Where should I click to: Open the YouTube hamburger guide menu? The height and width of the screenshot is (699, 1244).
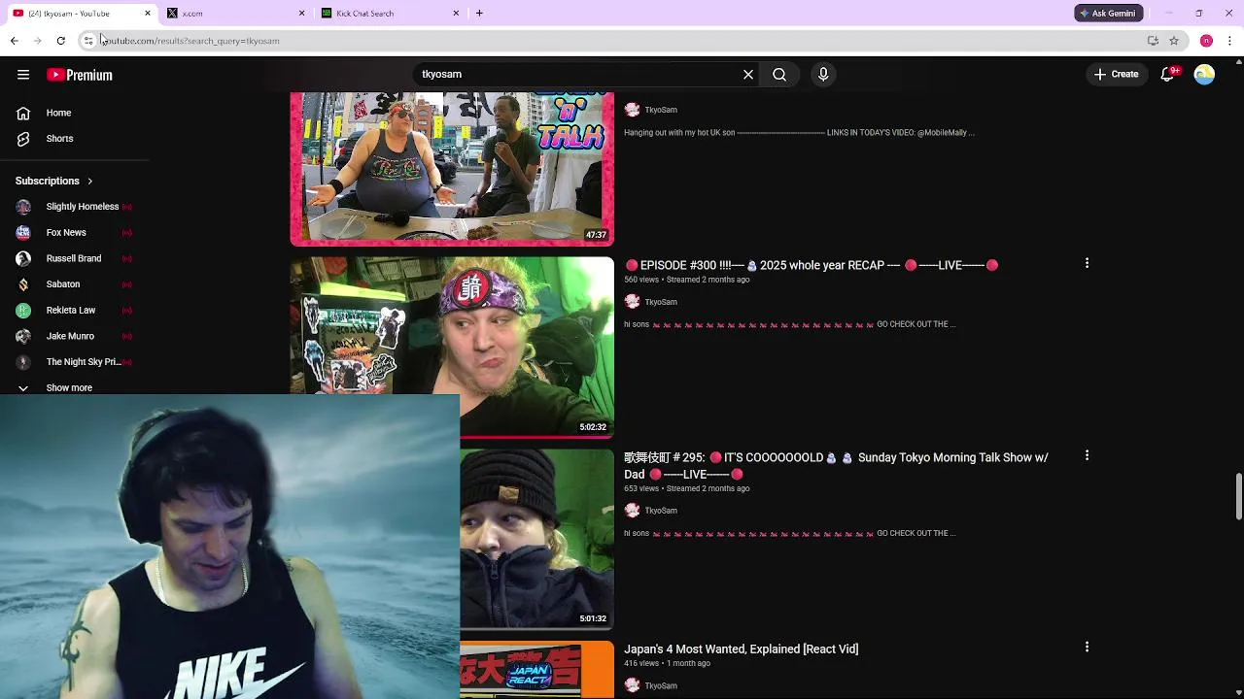click(x=23, y=75)
